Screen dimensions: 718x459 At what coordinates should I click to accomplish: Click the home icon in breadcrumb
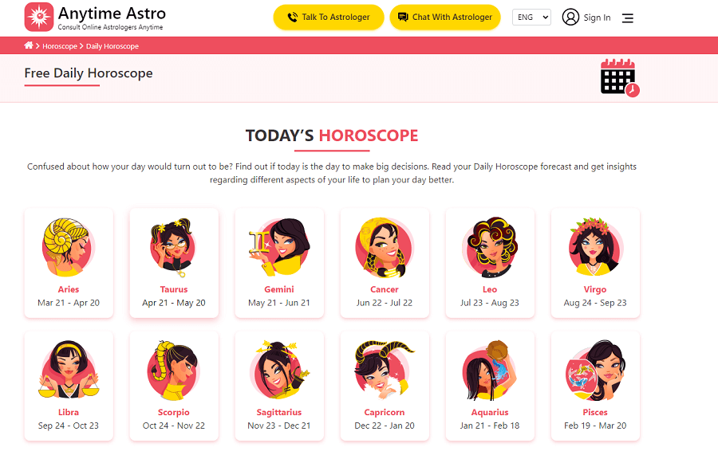point(29,45)
